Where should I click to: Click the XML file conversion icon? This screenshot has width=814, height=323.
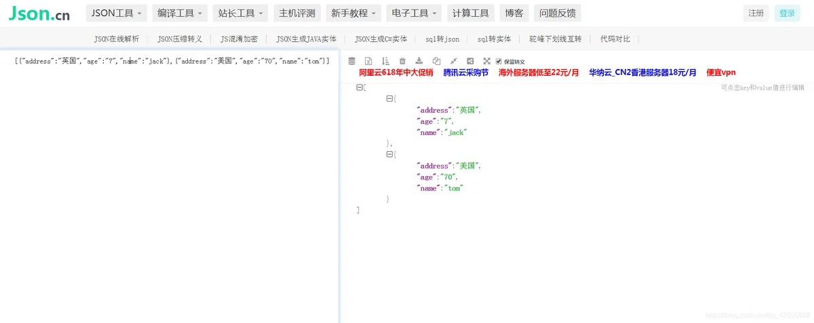pos(368,61)
